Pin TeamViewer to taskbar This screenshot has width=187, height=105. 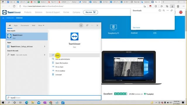60,71
